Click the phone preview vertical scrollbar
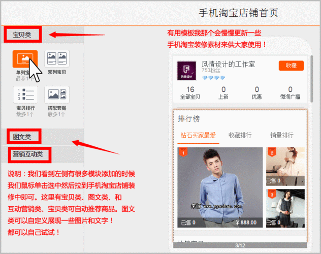 tap(312, 79)
